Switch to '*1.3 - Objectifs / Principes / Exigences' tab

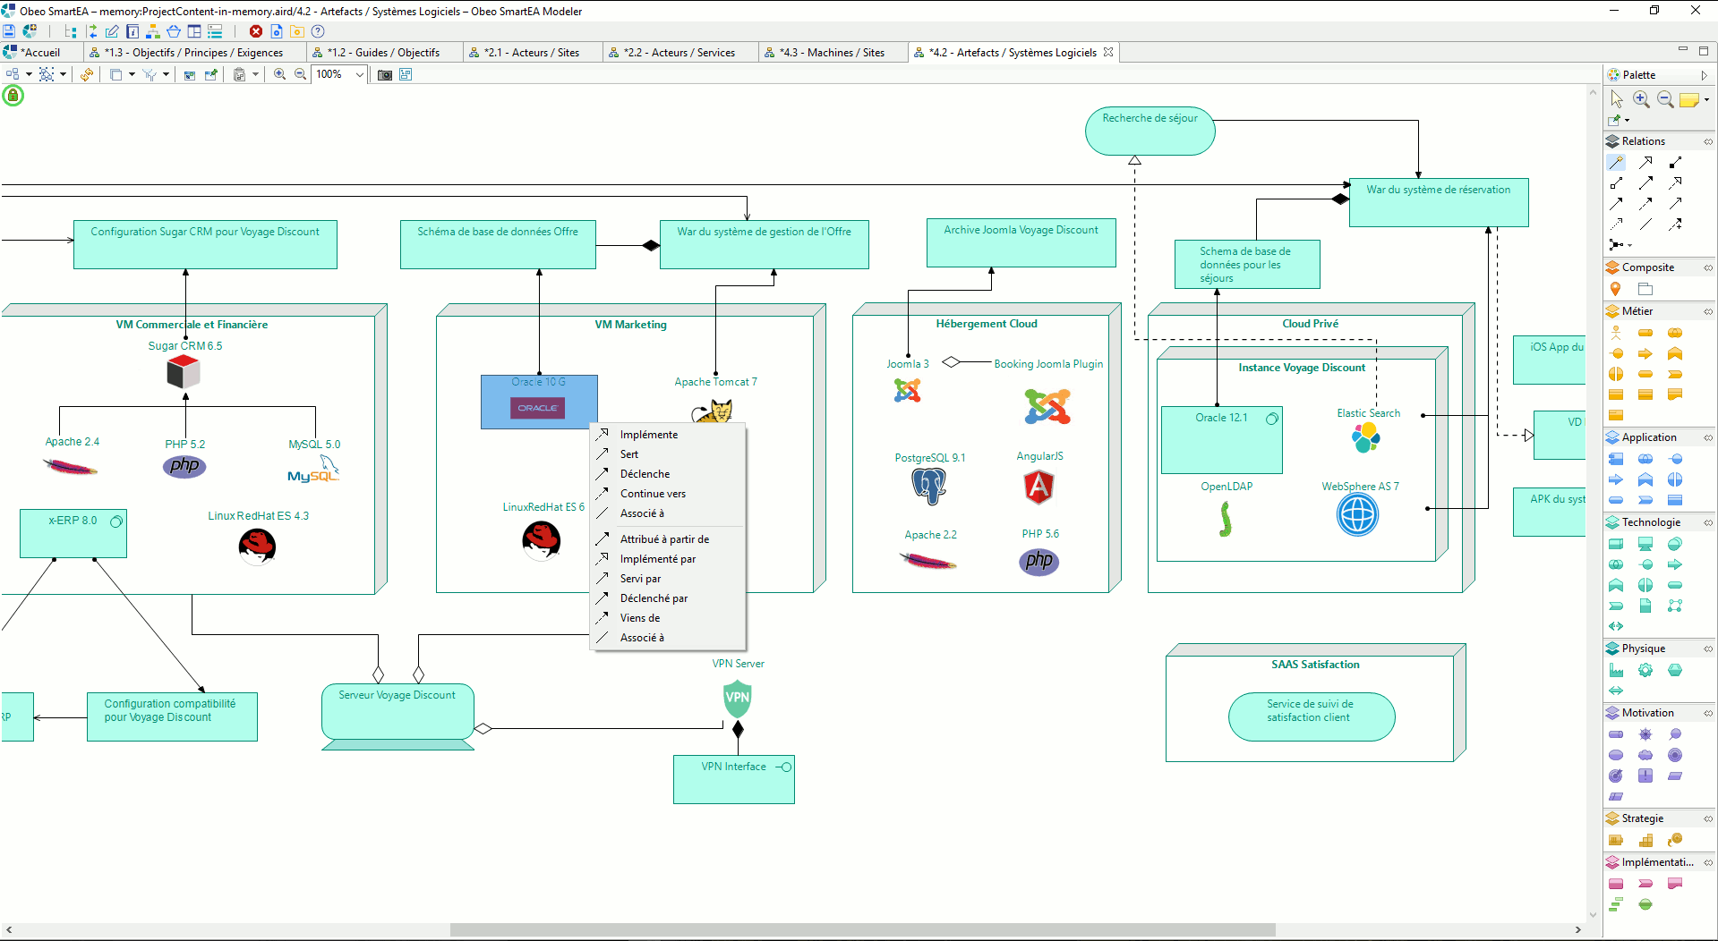coord(193,53)
